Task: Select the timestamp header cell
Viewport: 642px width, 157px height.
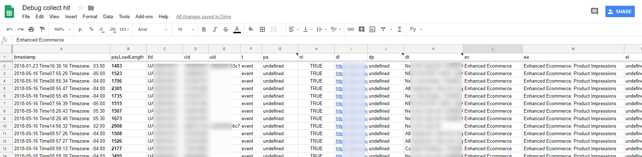Action: [x=61, y=57]
